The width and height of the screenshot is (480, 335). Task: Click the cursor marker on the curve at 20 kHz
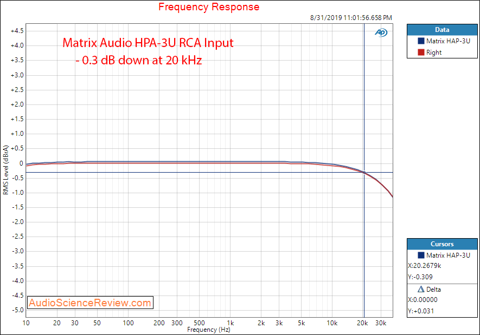tap(364, 173)
